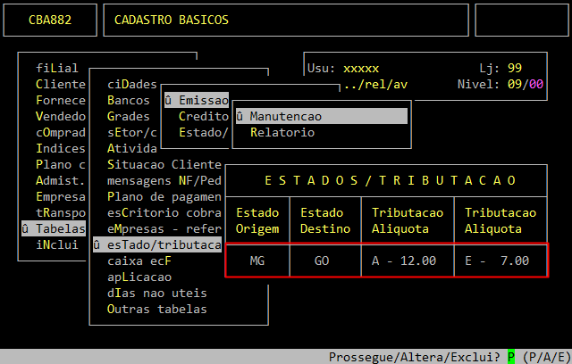Select the highlighted Tabelas main menu item
The width and height of the screenshot is (572, 364).
[x=54, y=228]
